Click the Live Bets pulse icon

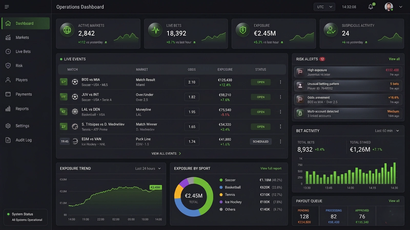tap(155, 30)
